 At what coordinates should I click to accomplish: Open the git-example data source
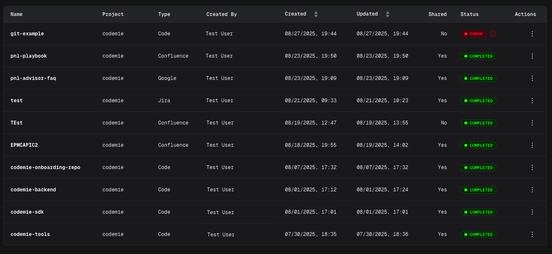[x=27, y=34]
